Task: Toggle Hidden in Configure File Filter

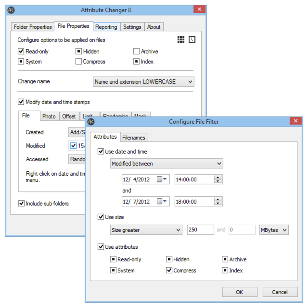Action: tap(169, 259)
